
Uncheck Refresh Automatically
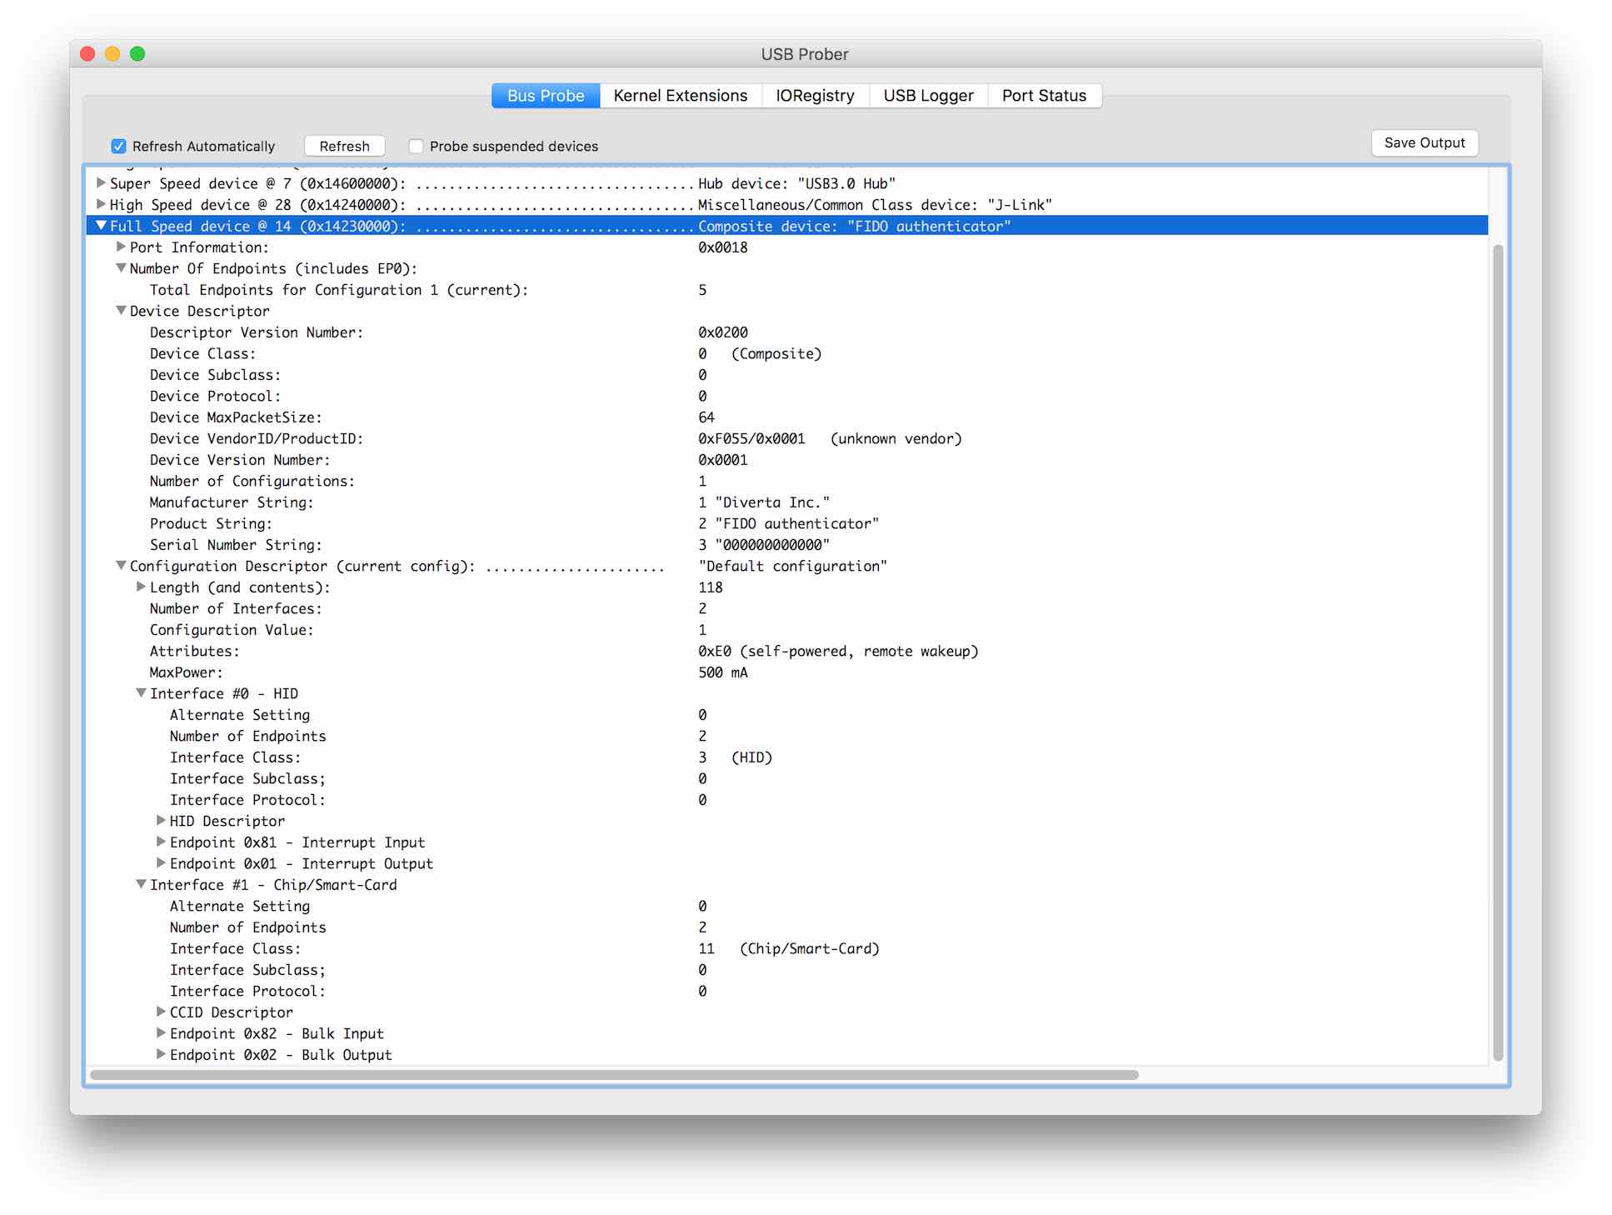tap(118, 145)
